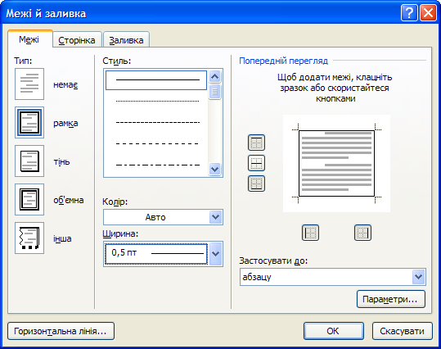Click the 'Горизонтальна лінія...' button

click(61, 331)
